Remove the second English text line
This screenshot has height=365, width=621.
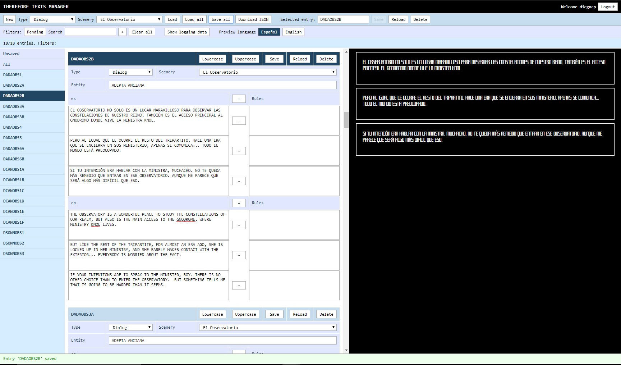[239, 255]
